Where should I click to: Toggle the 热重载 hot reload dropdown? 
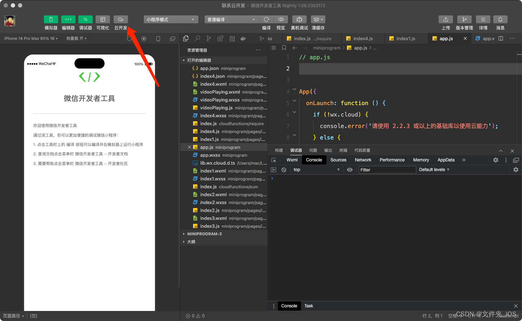coord(76,38)
